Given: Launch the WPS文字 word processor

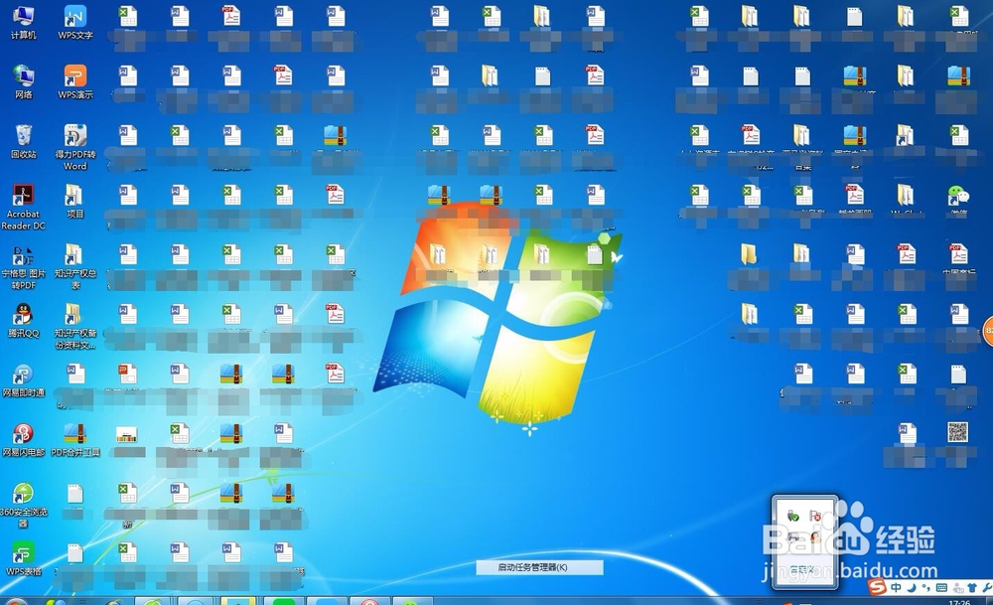Looking at the screenshot, I should pyautogui.click(x=75, y=18).
